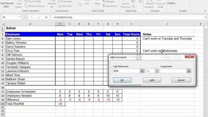Click the formula bar showing =SUM(B19:H19)
This screenshot has width=208, height=117.
pos(127,17)
